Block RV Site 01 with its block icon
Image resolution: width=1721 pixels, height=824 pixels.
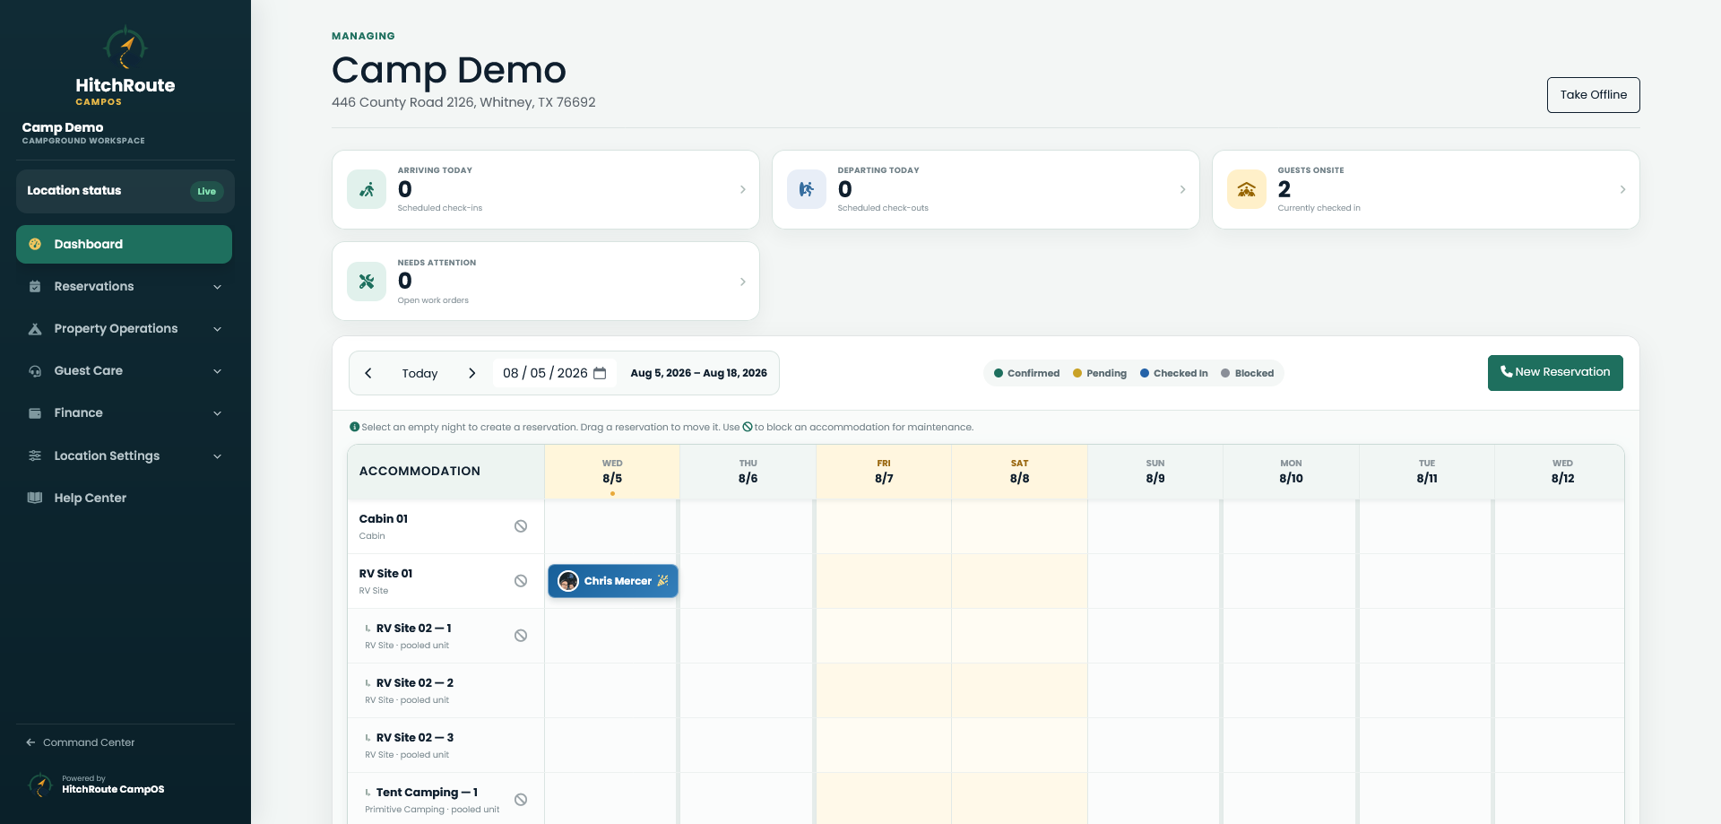point(521,581)
